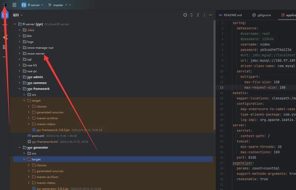
Task: Open project panel options (three dots)
Action: click(x=205, y=15)
